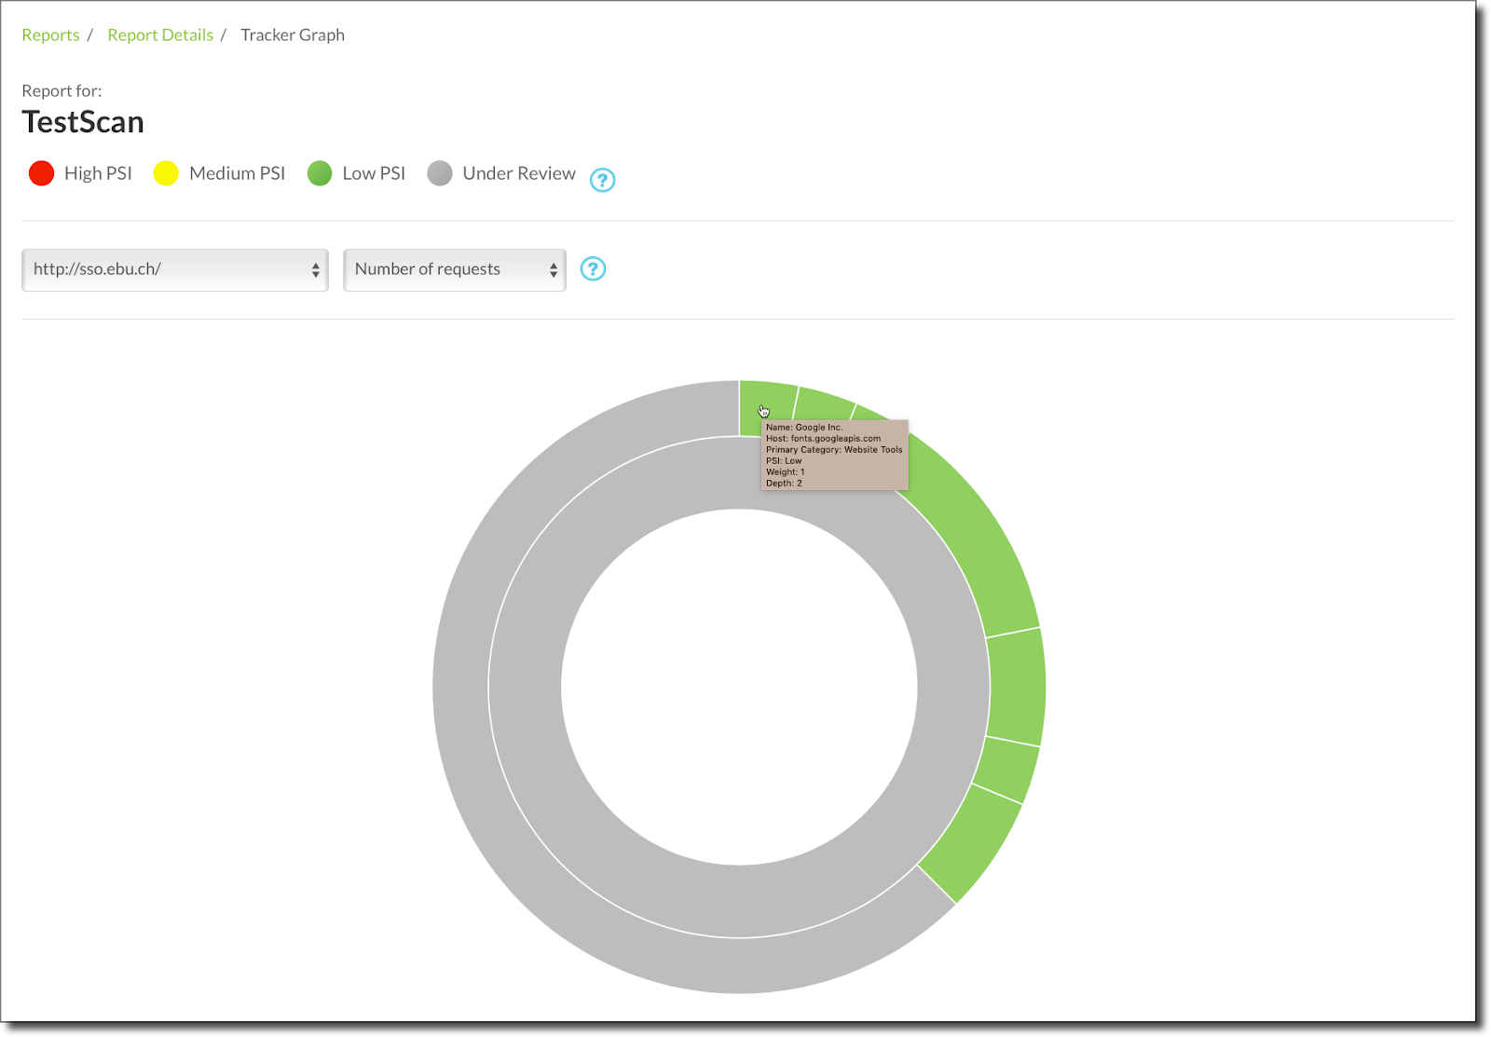This screenshot has height=1037, width=1491.
Task: Click the help icon next to Number of requests
Action: 593,269
